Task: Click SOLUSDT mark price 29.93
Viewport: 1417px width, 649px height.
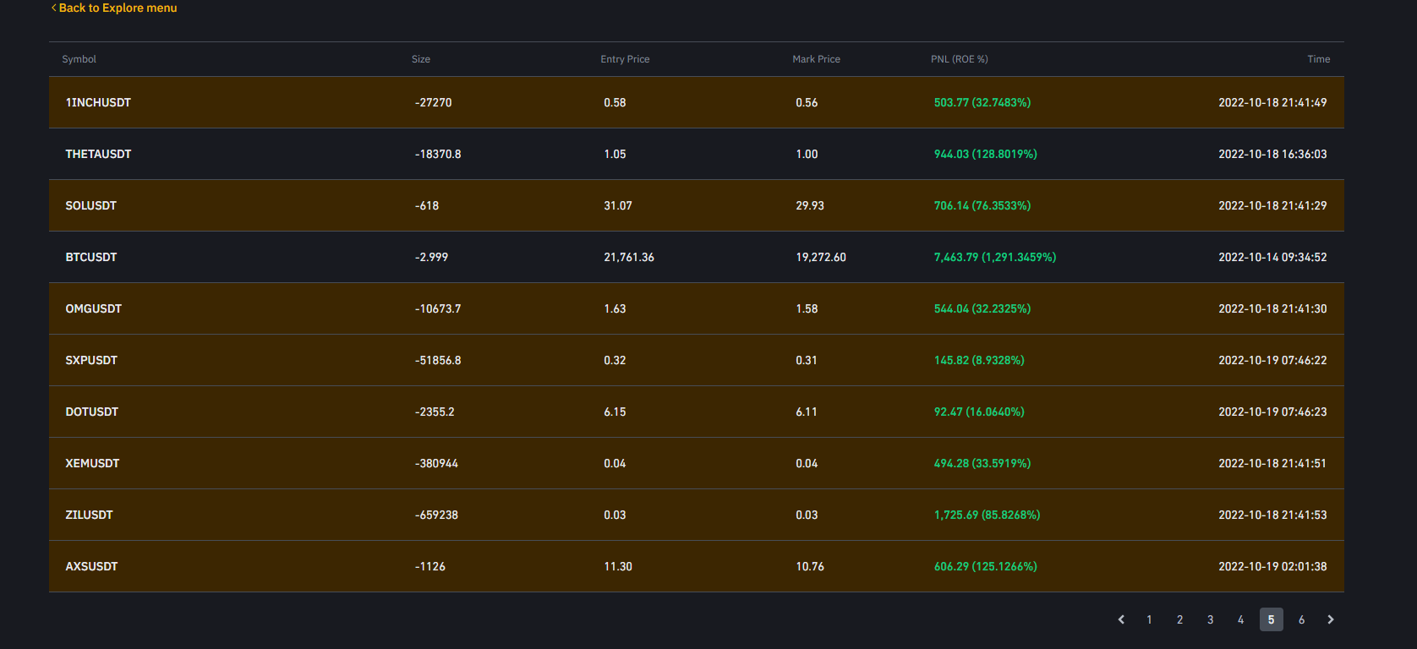Action: pos(810,205)
